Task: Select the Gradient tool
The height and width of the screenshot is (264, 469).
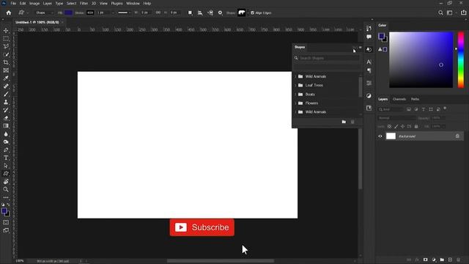Action: pyautogui.click(x=6, y=125)
